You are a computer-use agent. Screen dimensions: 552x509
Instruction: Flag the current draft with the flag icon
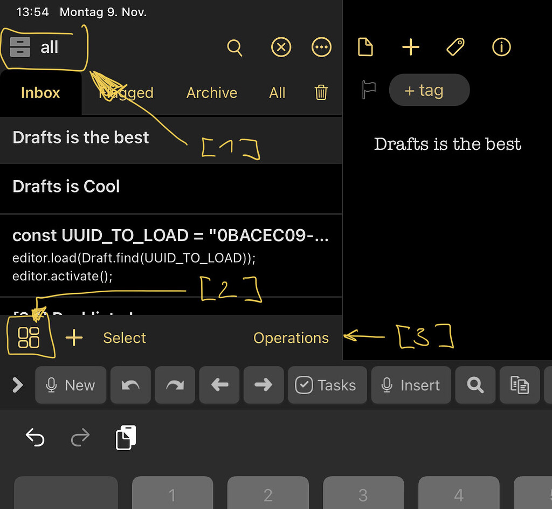click(369, 90)
